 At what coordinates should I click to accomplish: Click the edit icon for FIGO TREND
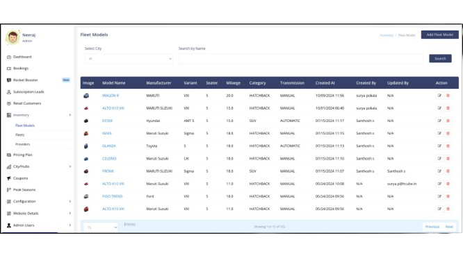[x=439, y=196]
